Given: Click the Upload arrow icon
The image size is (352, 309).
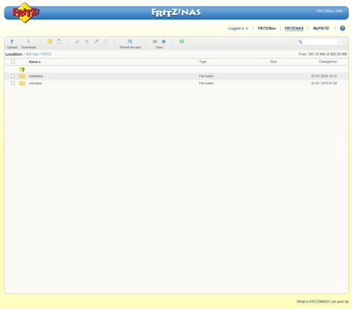Looking at the screenshot, I should [12, 41].
